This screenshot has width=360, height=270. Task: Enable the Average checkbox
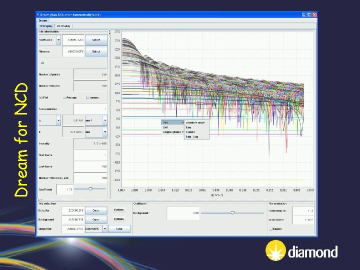click(x=64, y=97)
